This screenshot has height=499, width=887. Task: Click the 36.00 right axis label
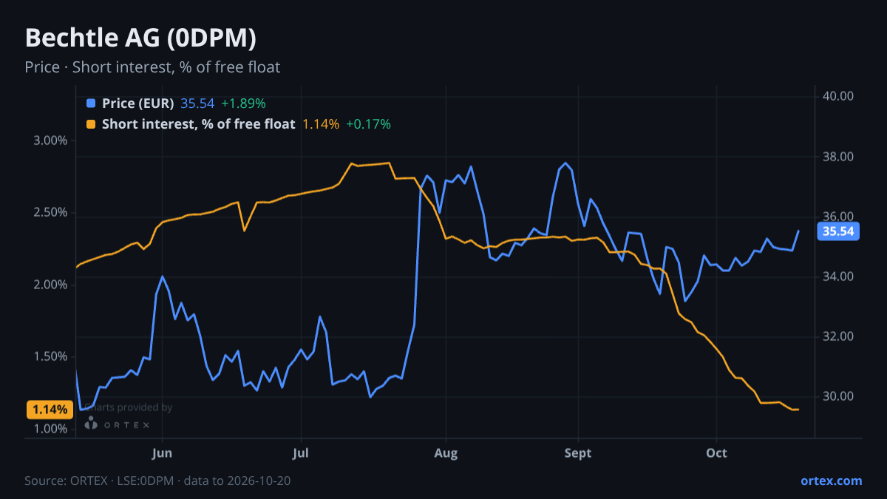pyautogui.click(x=837, y=217)
